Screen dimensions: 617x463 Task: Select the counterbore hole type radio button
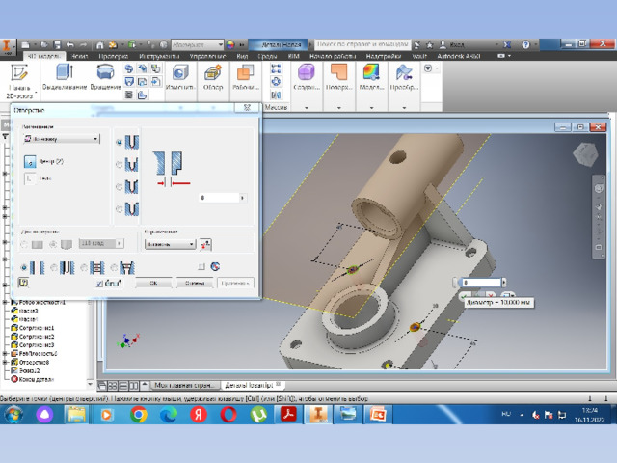coord(119,164)
